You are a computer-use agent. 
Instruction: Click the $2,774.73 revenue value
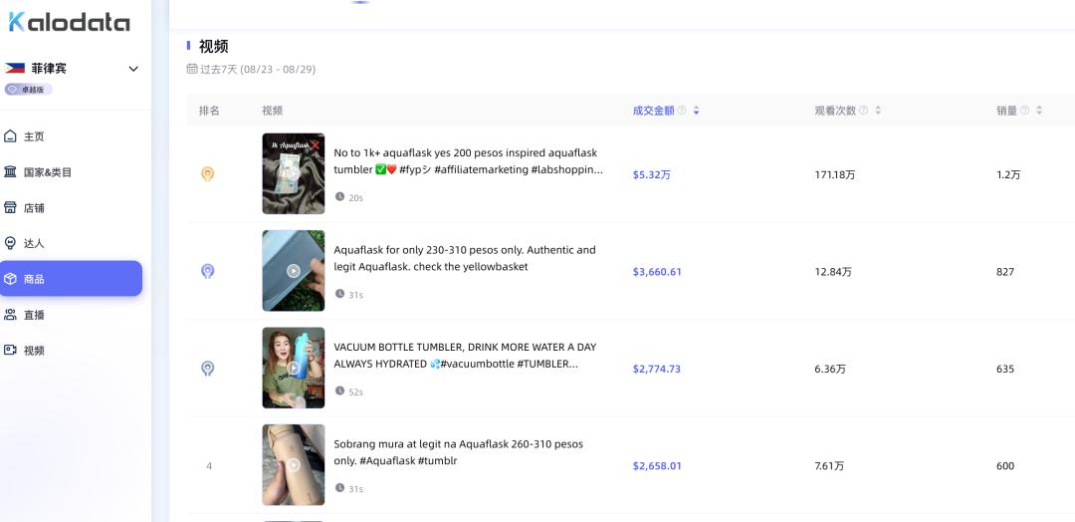pyautogui.click(x=657, y=369)
